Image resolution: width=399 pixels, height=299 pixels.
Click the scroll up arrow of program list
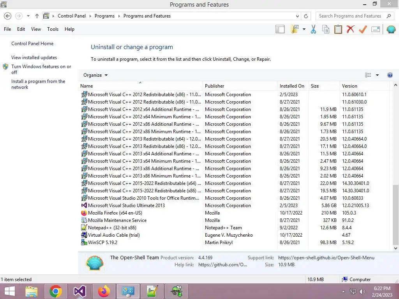tap(395, 85)
